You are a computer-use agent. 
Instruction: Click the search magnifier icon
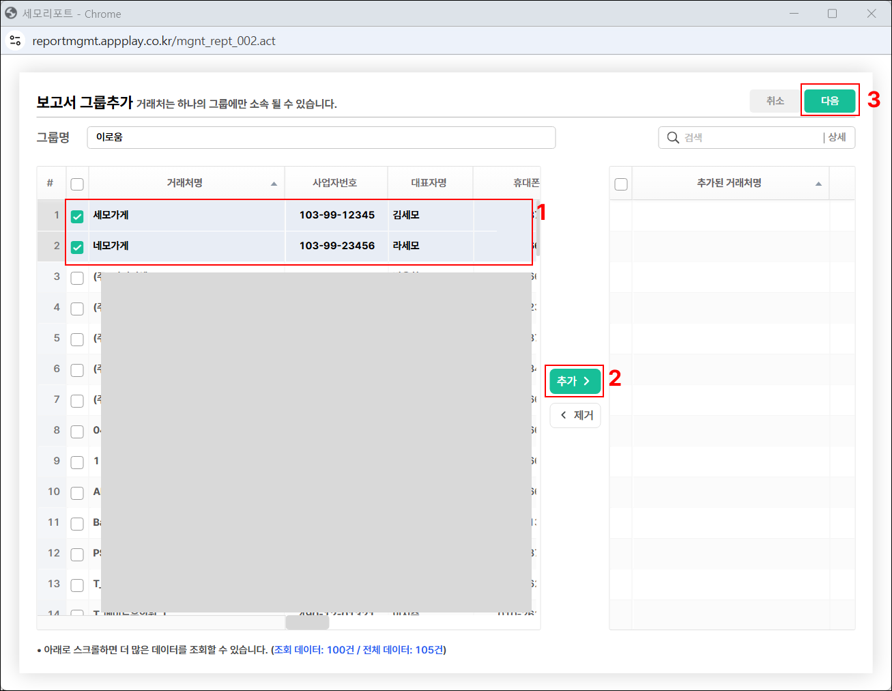(x=673, y=137)
